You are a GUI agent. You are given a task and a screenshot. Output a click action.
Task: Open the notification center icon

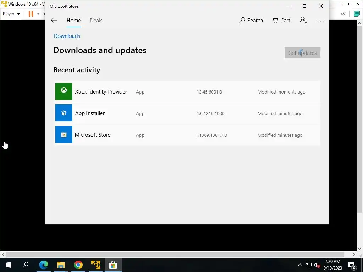(352, 265)
